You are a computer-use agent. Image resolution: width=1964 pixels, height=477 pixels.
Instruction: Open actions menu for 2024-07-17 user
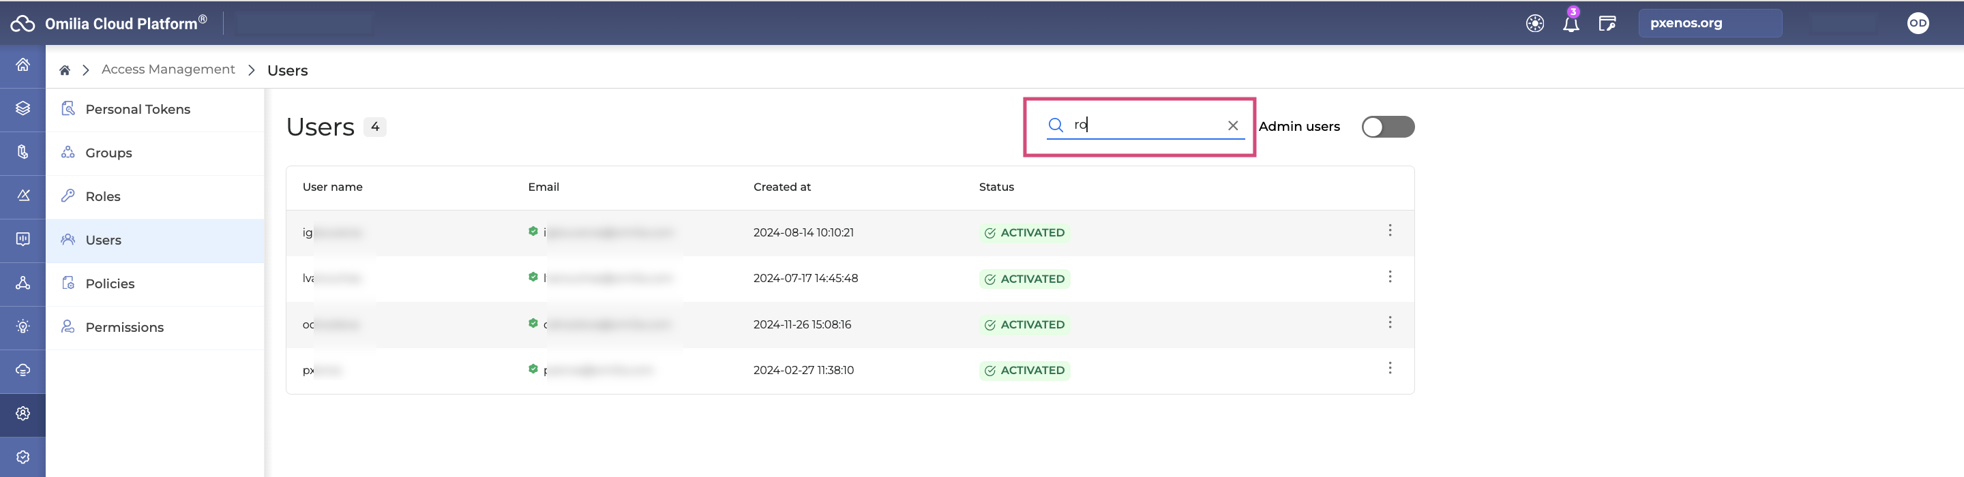click(x=1389, y=277)
